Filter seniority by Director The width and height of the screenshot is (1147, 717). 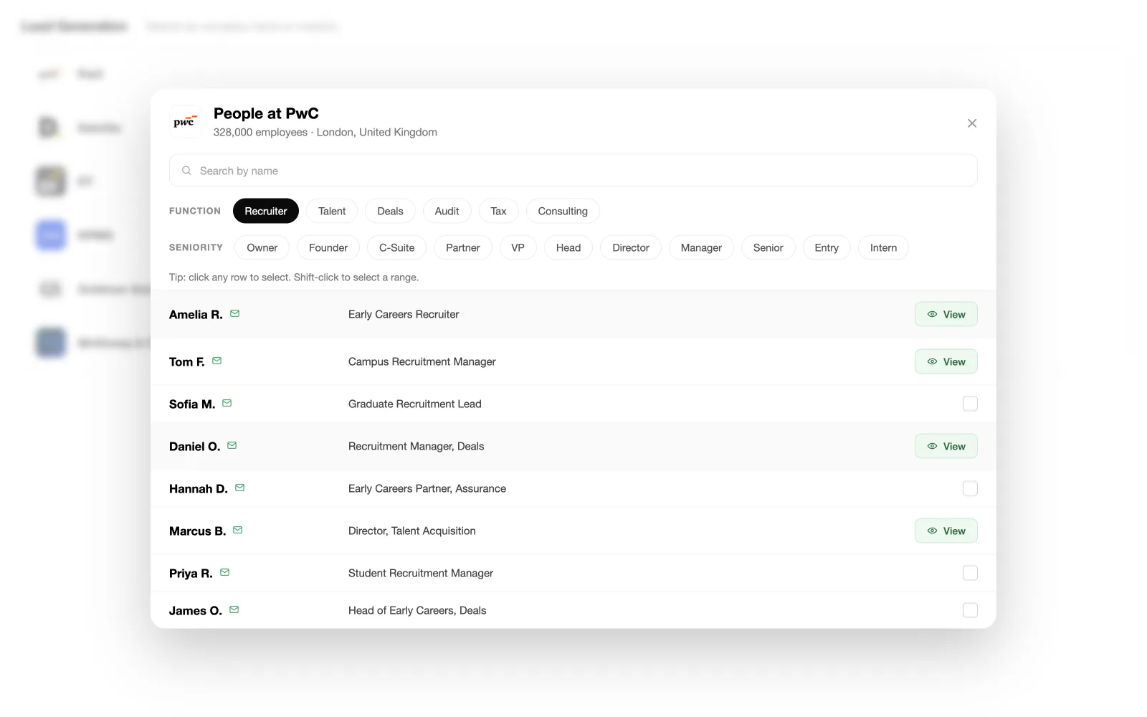tap(631, 247)
